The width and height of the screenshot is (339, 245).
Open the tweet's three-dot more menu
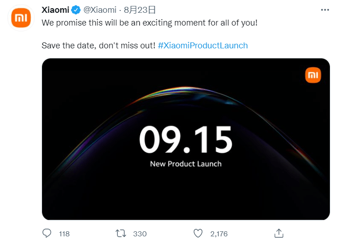tap(325, 10)
